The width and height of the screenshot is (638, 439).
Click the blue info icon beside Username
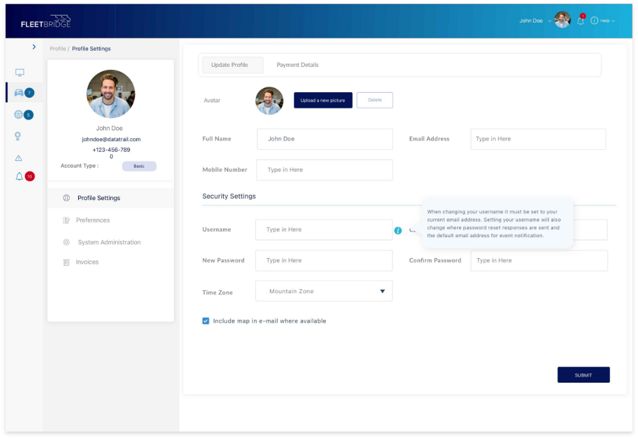(398, 230)
